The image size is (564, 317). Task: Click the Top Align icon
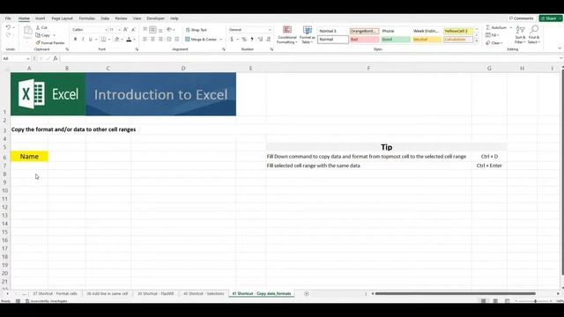tap(145, 29)
